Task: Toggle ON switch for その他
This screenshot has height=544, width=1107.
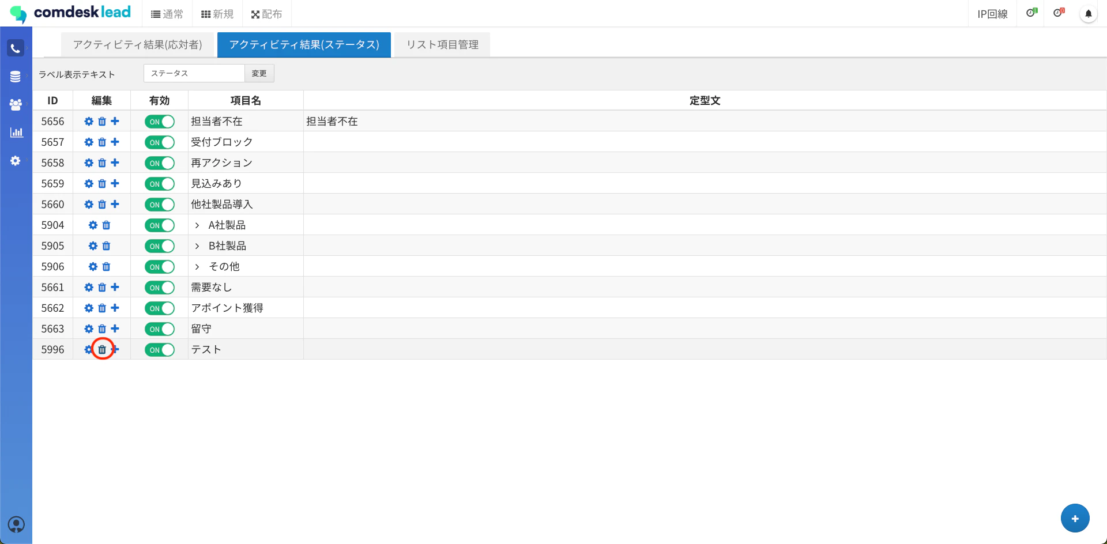Action: pyautogui.click(x=160, y=267)
